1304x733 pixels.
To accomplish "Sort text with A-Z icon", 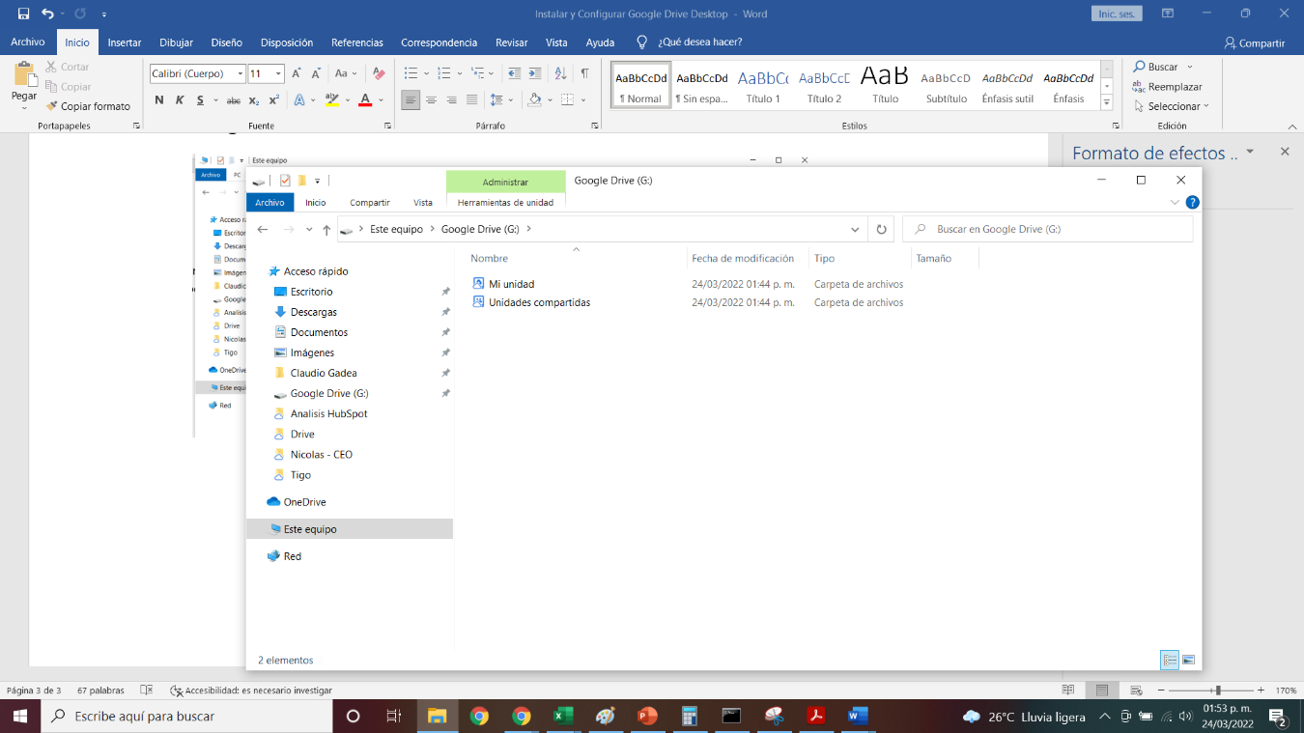I will pos(561,73).
